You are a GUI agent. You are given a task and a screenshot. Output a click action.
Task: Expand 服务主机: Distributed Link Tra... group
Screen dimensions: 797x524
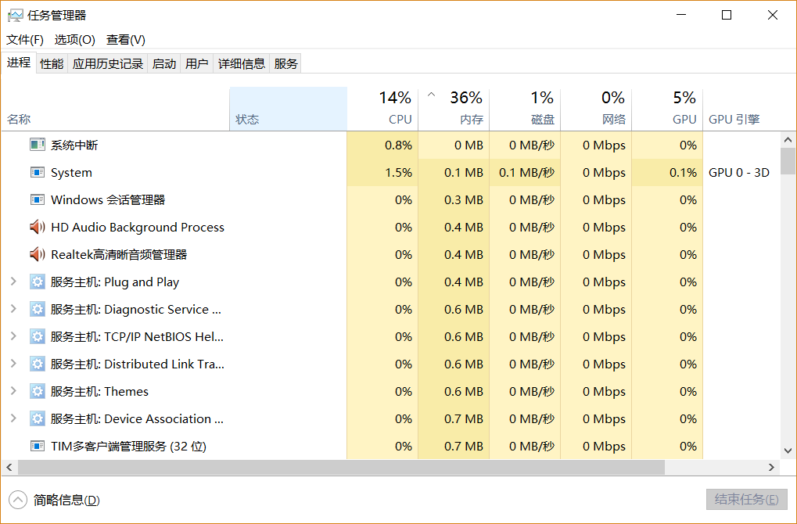pyautogui.click(x=14, y=364)
